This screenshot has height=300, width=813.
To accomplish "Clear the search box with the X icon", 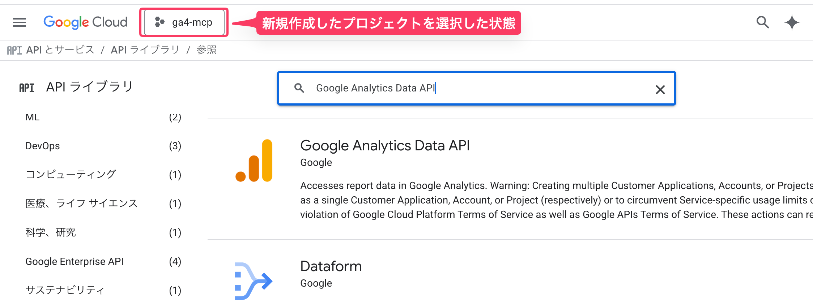I will click(661, 89).
